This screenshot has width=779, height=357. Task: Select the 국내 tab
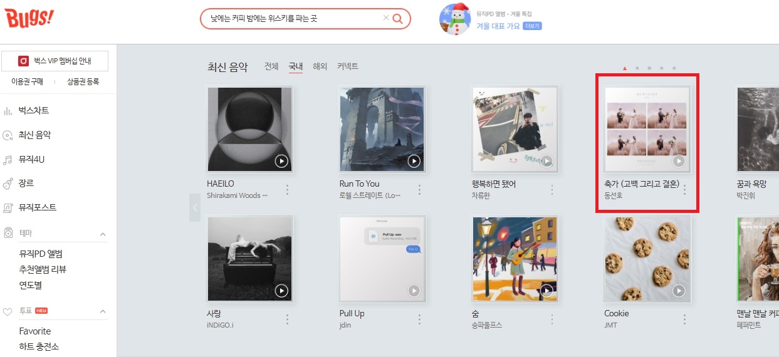coord(296,66)
